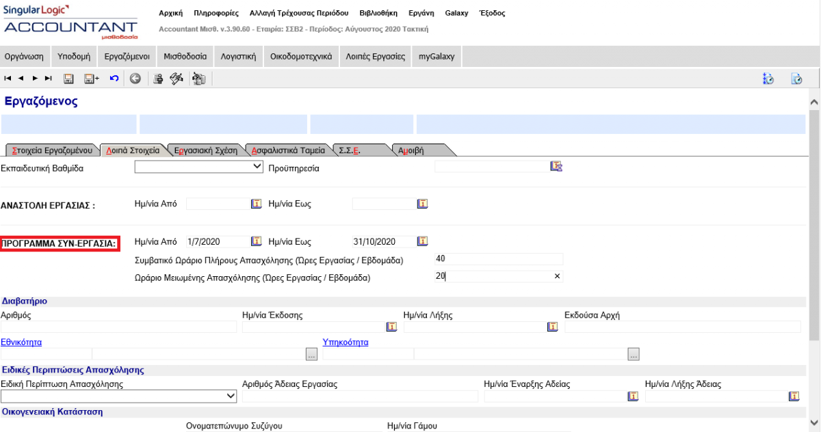Undo changes with the blue arrow
This screenshot has height=432, width=821.
114,79
